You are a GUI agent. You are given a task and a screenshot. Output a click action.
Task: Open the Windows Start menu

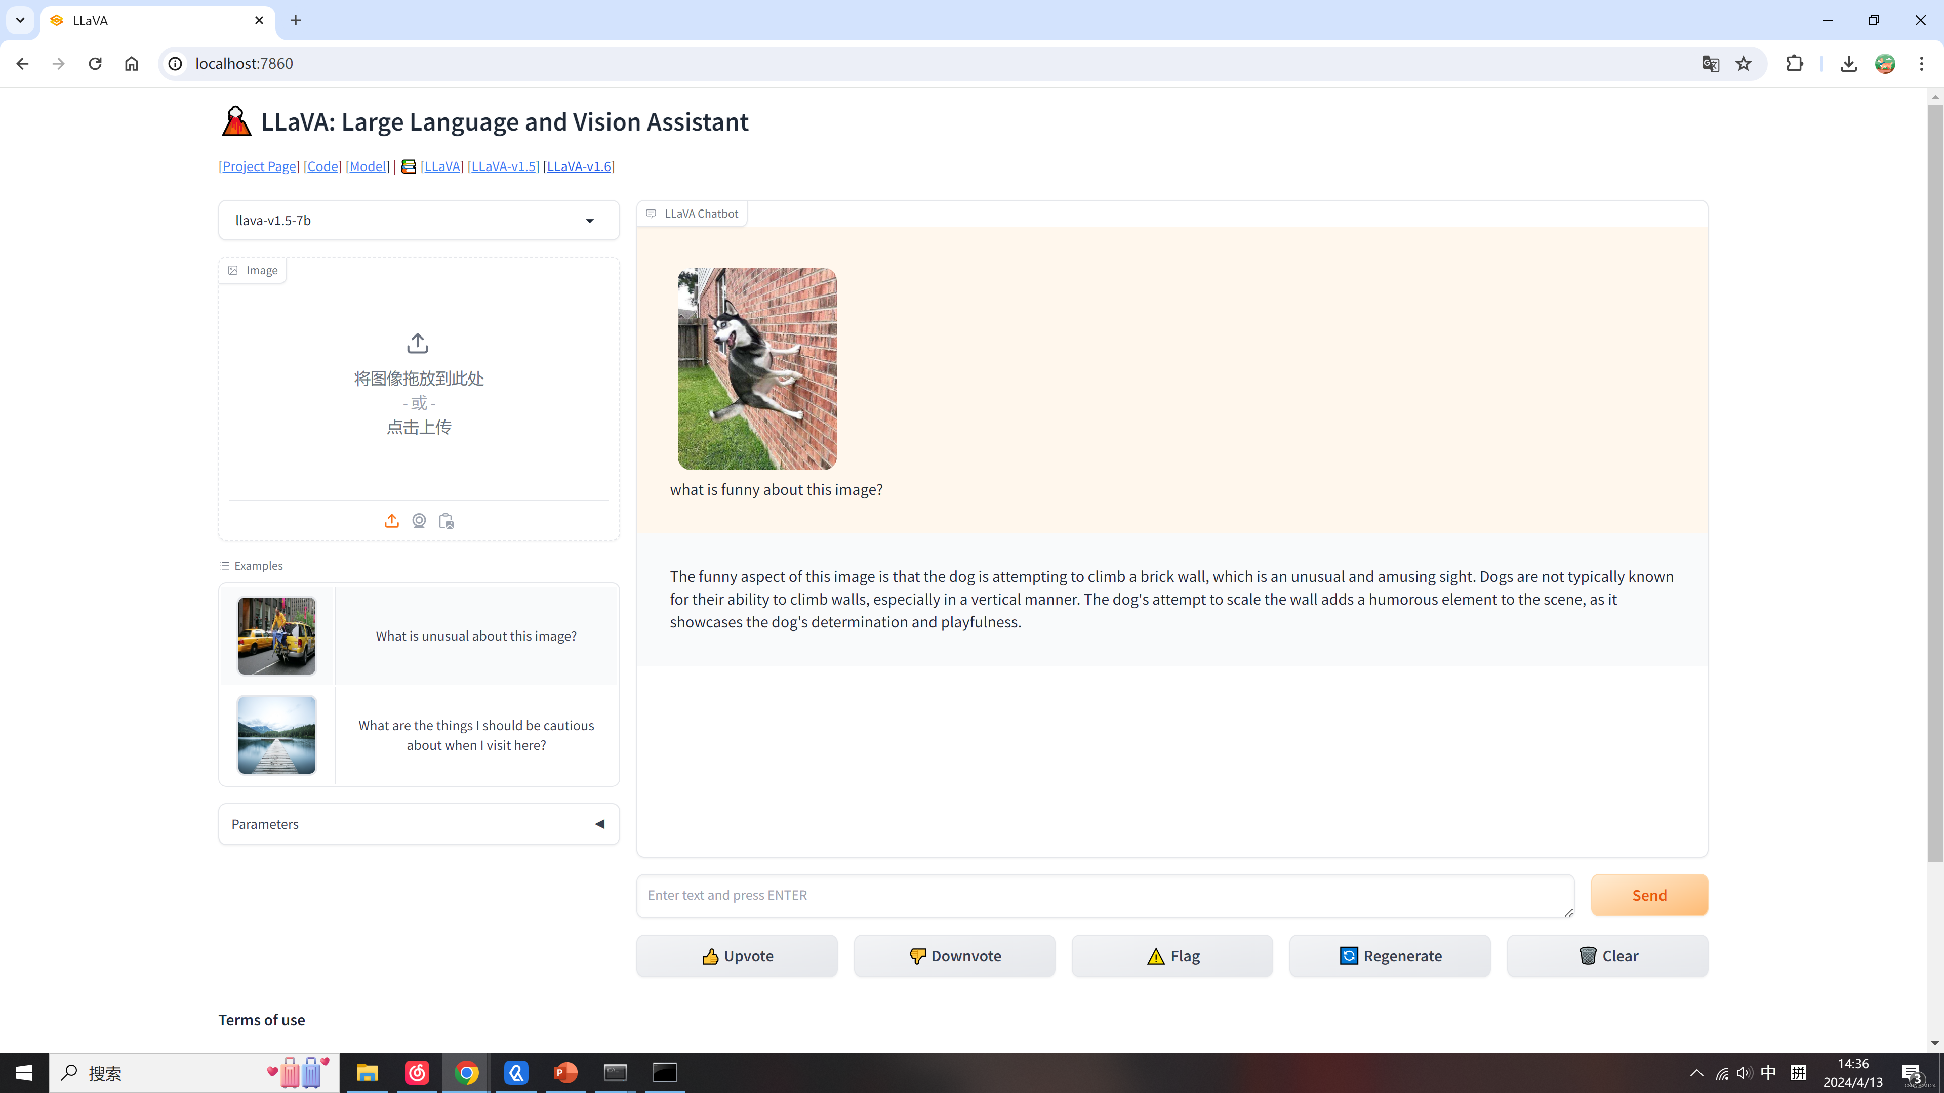pos(24,1073)
